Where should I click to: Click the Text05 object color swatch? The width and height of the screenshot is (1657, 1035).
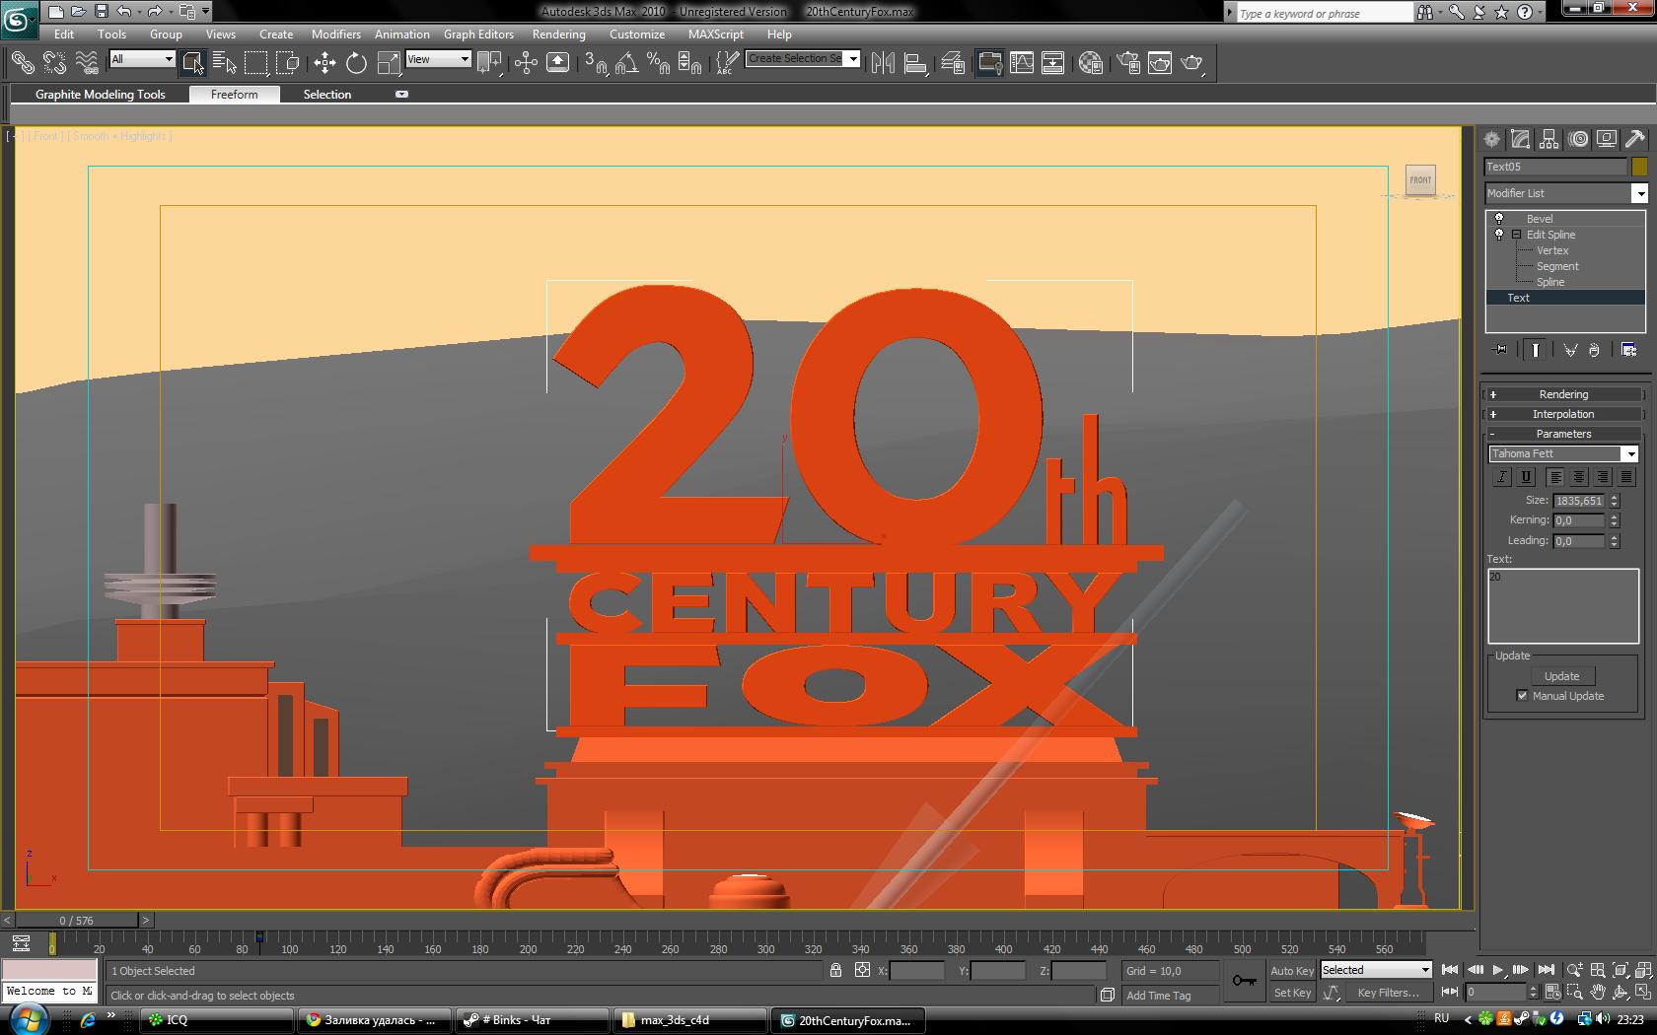point(1639,167)
